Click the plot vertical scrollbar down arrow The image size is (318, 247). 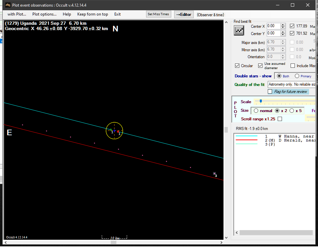(x=226, y=237)
